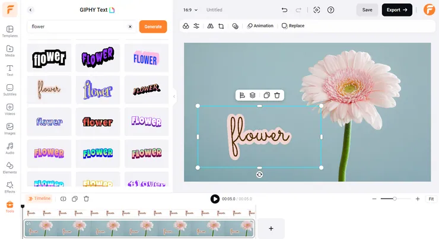Select the black and white flower sticker
This screenshot has height=239, width=439.
tap(49, 58)
